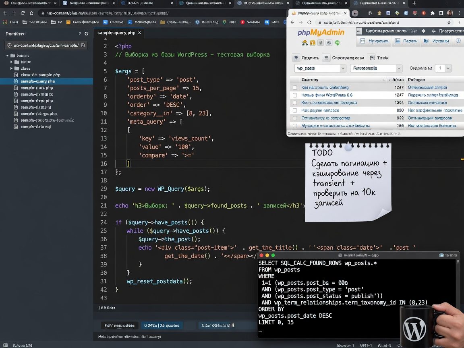Switch to the browser tab titled 0.042s
The height and width of the screenshot is (348, 464).
147,3
